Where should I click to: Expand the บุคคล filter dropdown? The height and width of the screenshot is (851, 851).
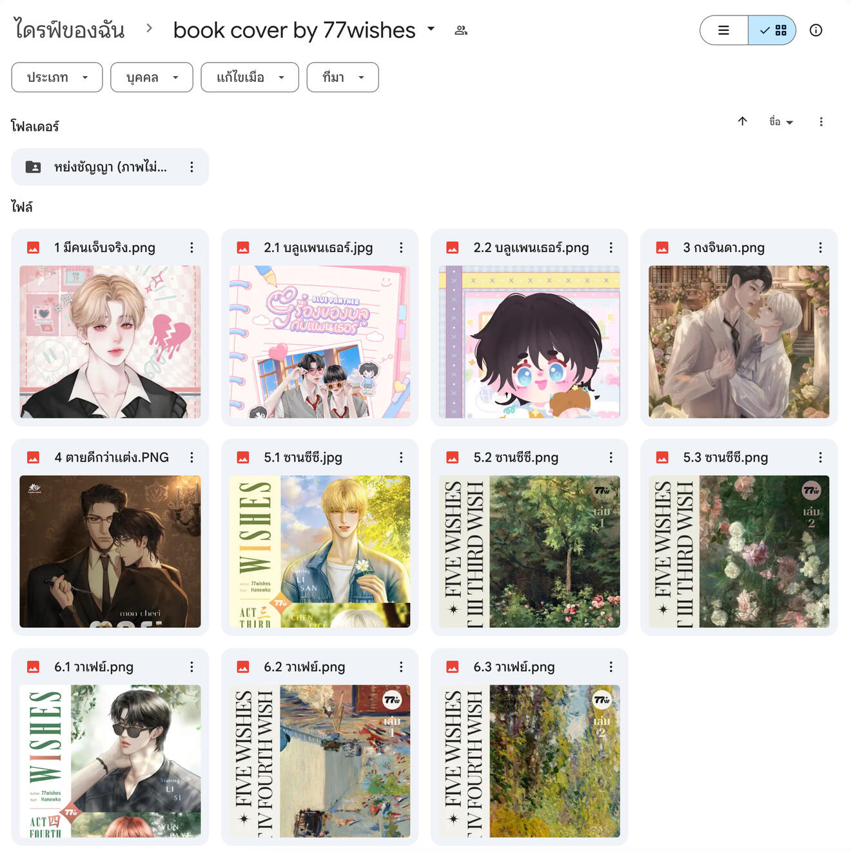(152, 77)
